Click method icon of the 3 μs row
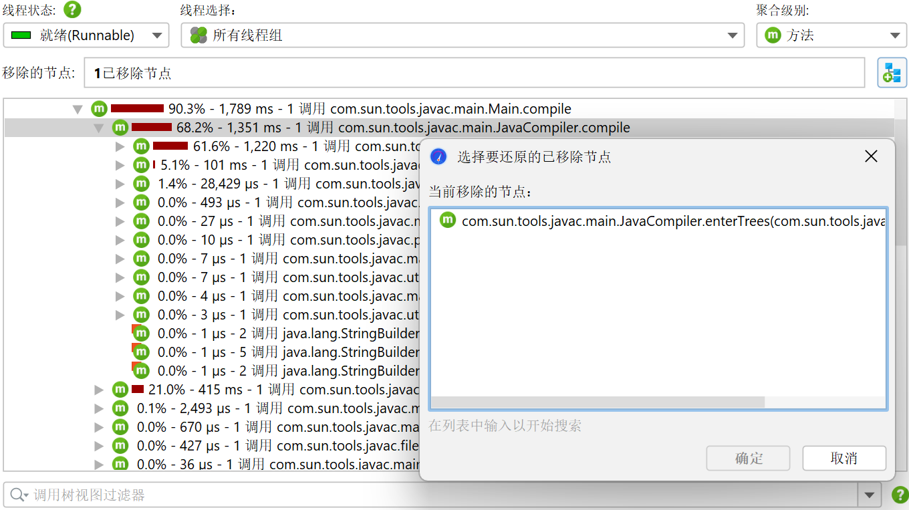This screenshot has height=510, width=909. pos(141,315)
